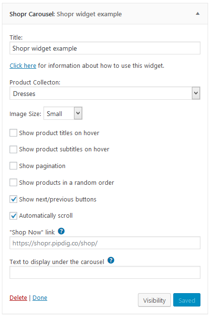The width and height of the screenshot is (210, 317).
Task: Click the Shopr Carousel widget header bar
Action: coord(105,14)
